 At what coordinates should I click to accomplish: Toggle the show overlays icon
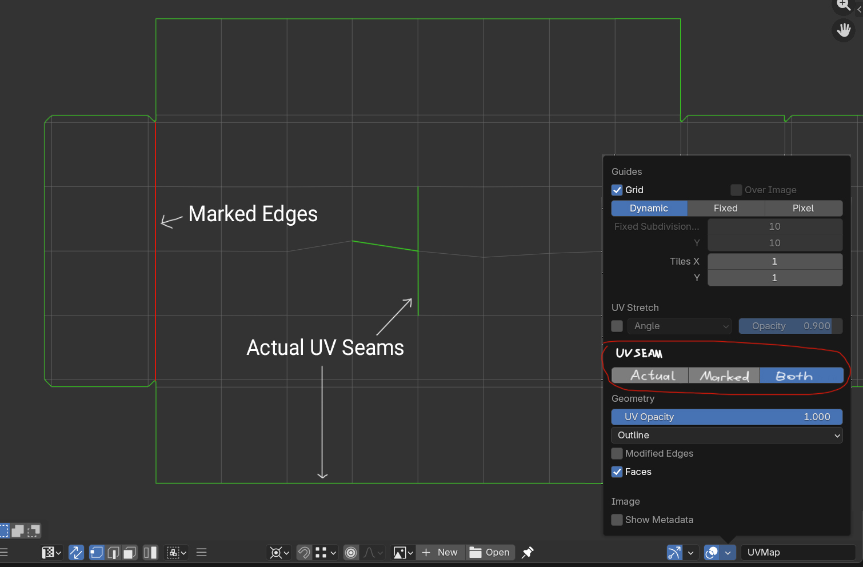712,553
